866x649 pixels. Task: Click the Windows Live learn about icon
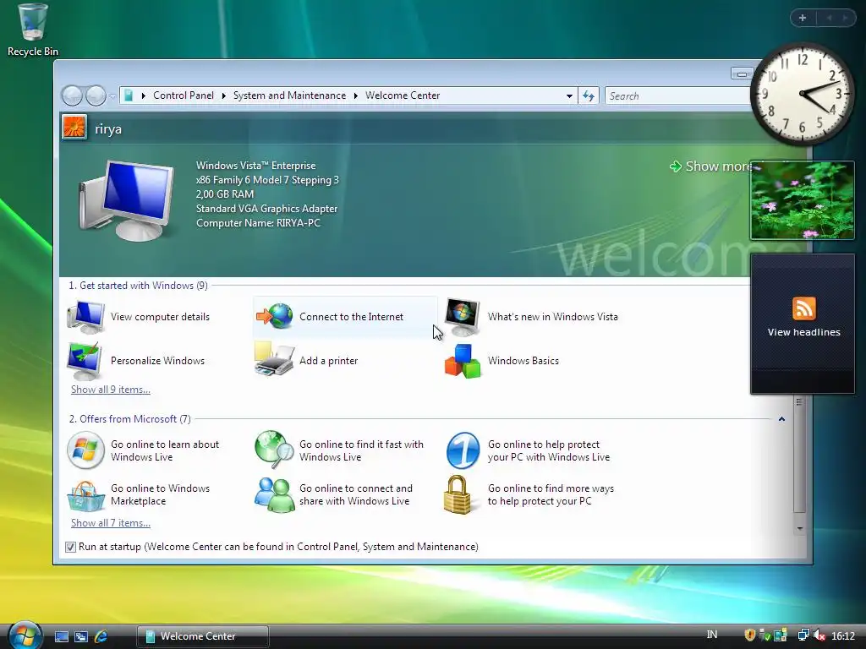(x=85, y=450)
